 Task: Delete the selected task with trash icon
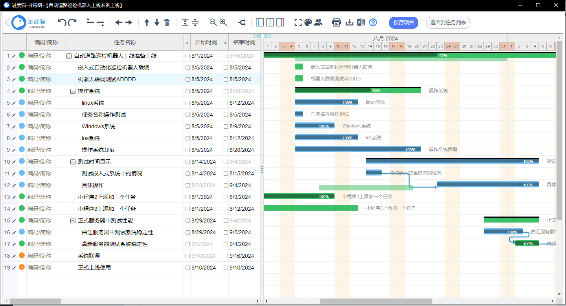[167, 22]
